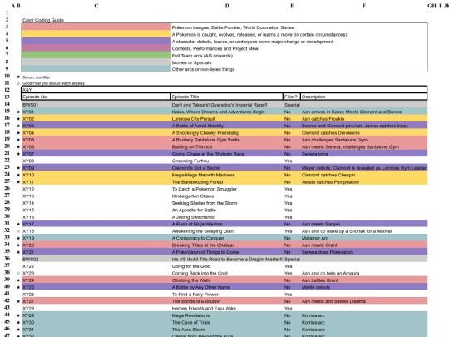449x337 pixels.
Task: Select the 'XY02' episode number cell
Action: [x=96, y=119]
